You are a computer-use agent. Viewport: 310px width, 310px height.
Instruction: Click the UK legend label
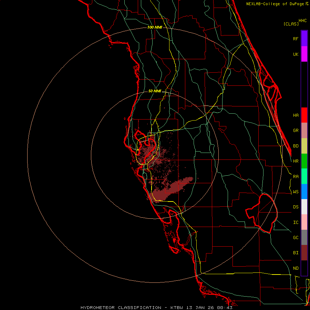[296, 54]
